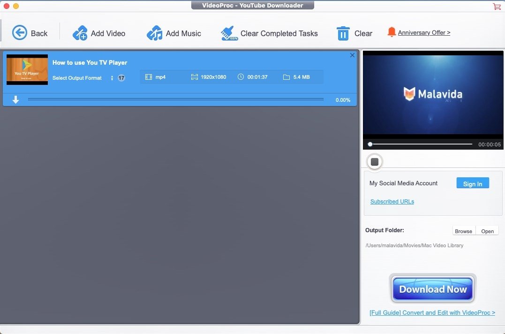Click the Malavida video preview
505x334 pixels.
tap(433, 95)
